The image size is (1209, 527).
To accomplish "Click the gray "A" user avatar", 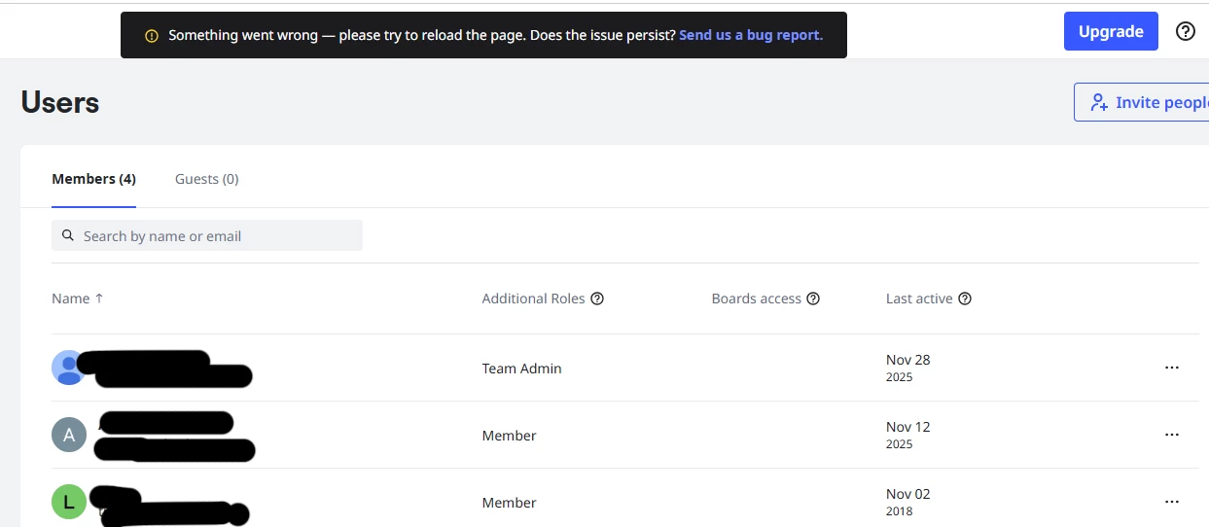I will (69, 435).
